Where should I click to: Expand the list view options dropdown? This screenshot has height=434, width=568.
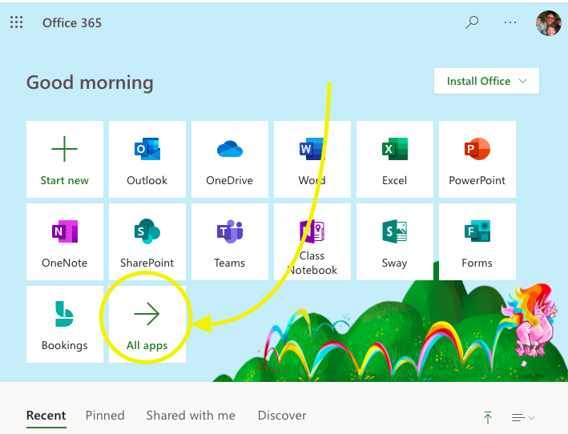(522, 418)
